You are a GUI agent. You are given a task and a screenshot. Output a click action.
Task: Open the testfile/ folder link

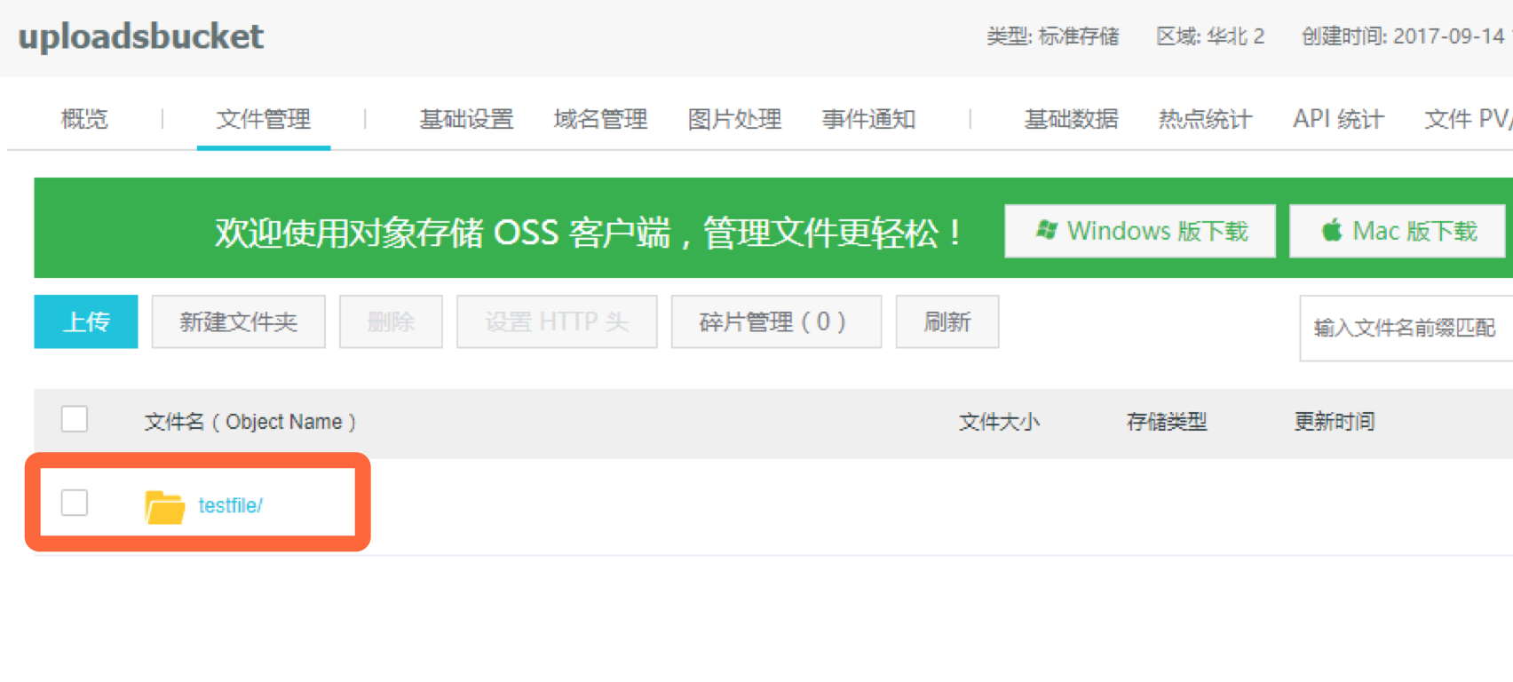click(230, 505)
